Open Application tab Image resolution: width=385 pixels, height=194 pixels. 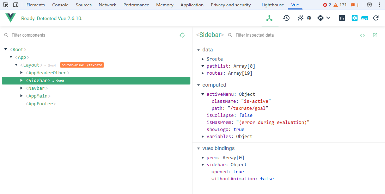pyautogui.click(x=192, y=5)
